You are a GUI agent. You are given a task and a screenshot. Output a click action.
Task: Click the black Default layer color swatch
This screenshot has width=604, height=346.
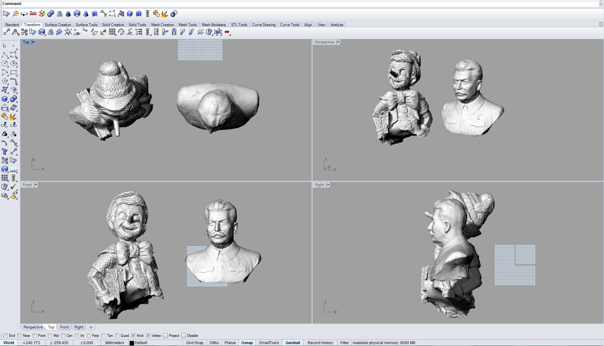click(x=132, y=343)
